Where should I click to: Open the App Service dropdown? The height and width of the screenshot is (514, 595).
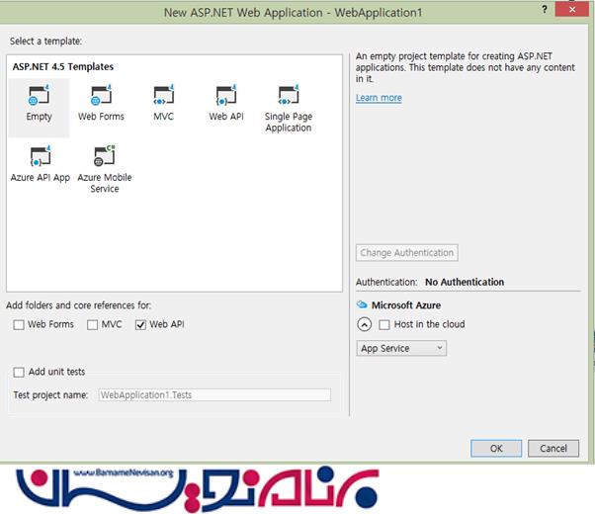pos(401,348)
